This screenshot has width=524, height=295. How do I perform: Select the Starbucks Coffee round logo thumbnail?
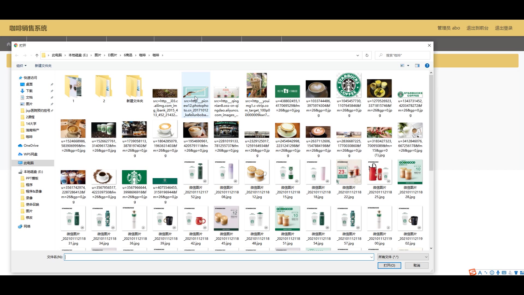click(349, 85)
